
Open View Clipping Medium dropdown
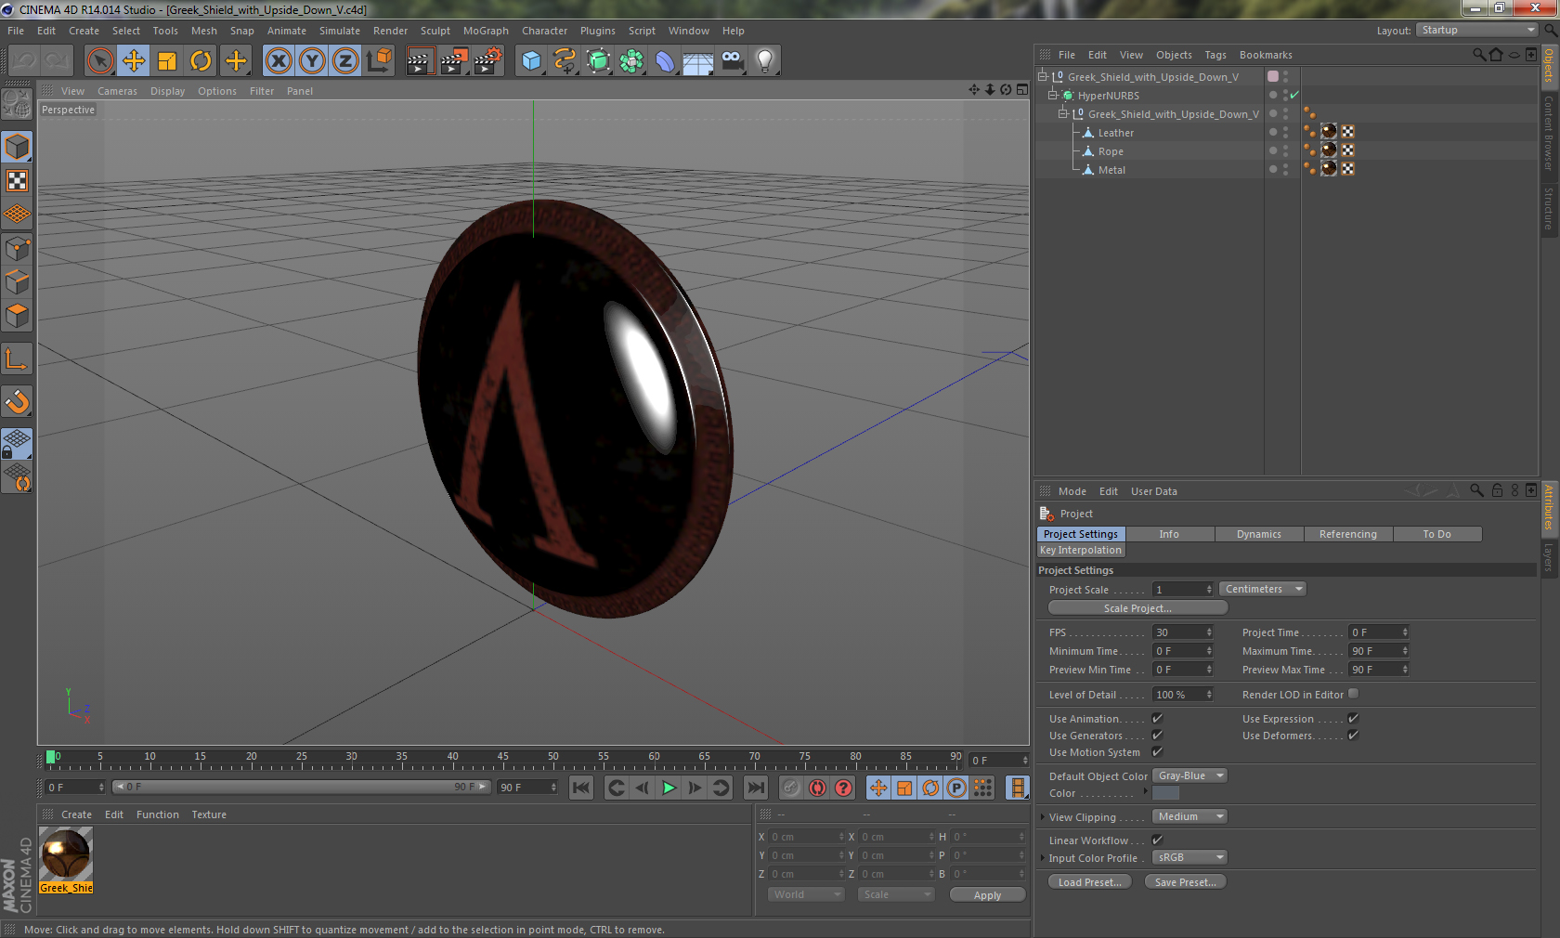(1190, 816)
